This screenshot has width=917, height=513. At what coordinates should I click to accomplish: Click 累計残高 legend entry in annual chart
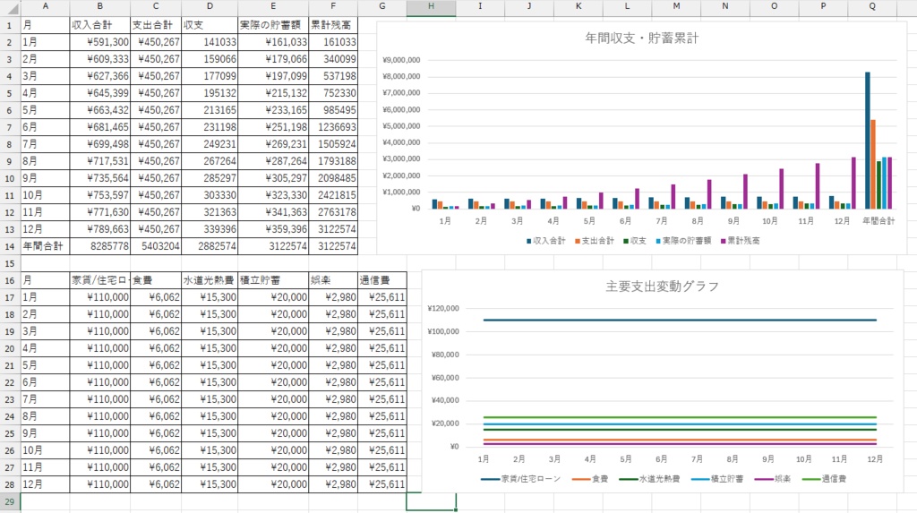pos(740,241)
